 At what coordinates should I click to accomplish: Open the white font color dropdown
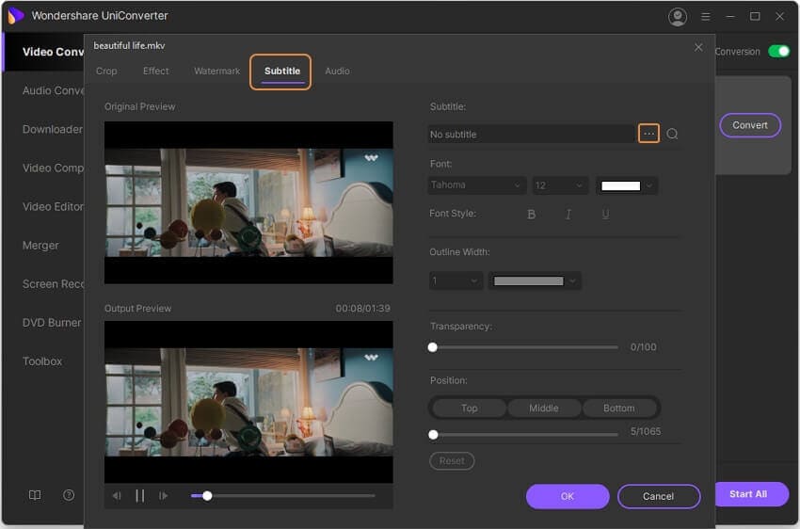coord(627,185)
